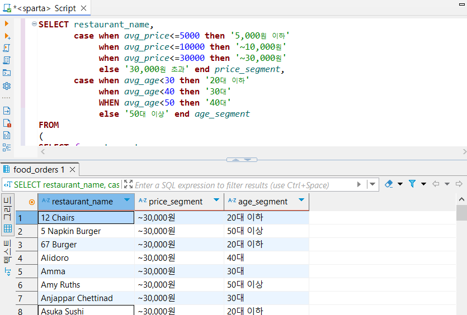Click the variables file icon in the sidebar
Screen dimensions: 467x315
point(7,135)
